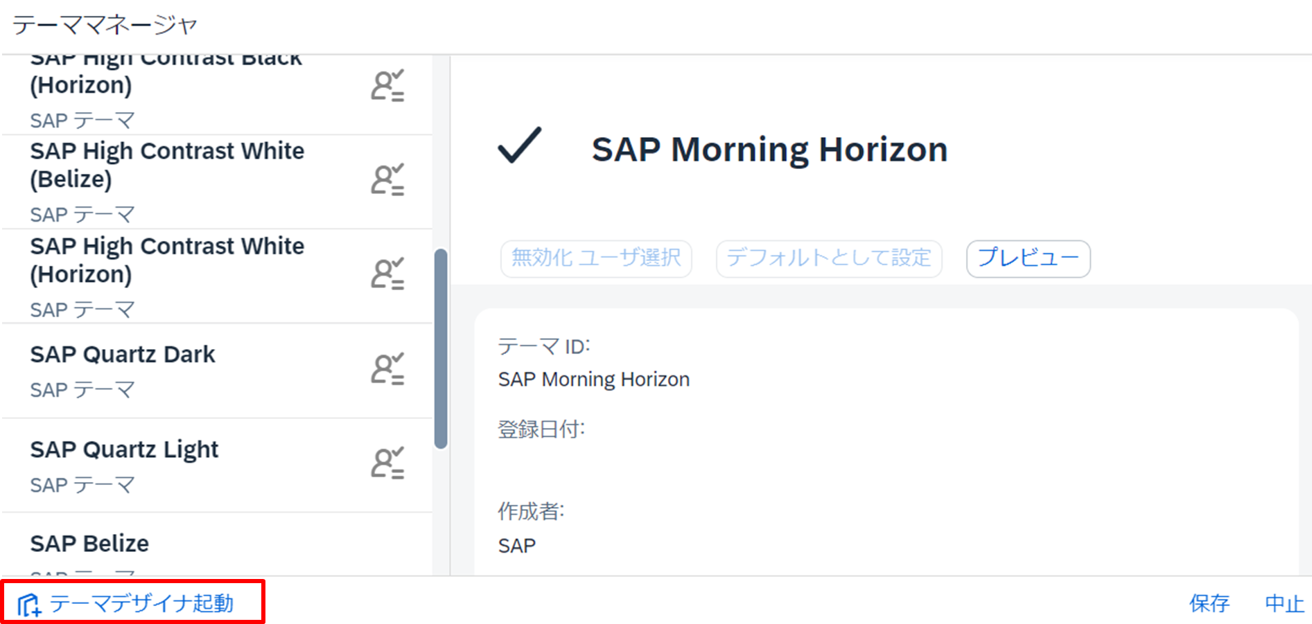Viewport: 1312px width, 624px height.
Task: Open user assignment for SAP High Contrast White (Belize)
Action: (386, 181)
